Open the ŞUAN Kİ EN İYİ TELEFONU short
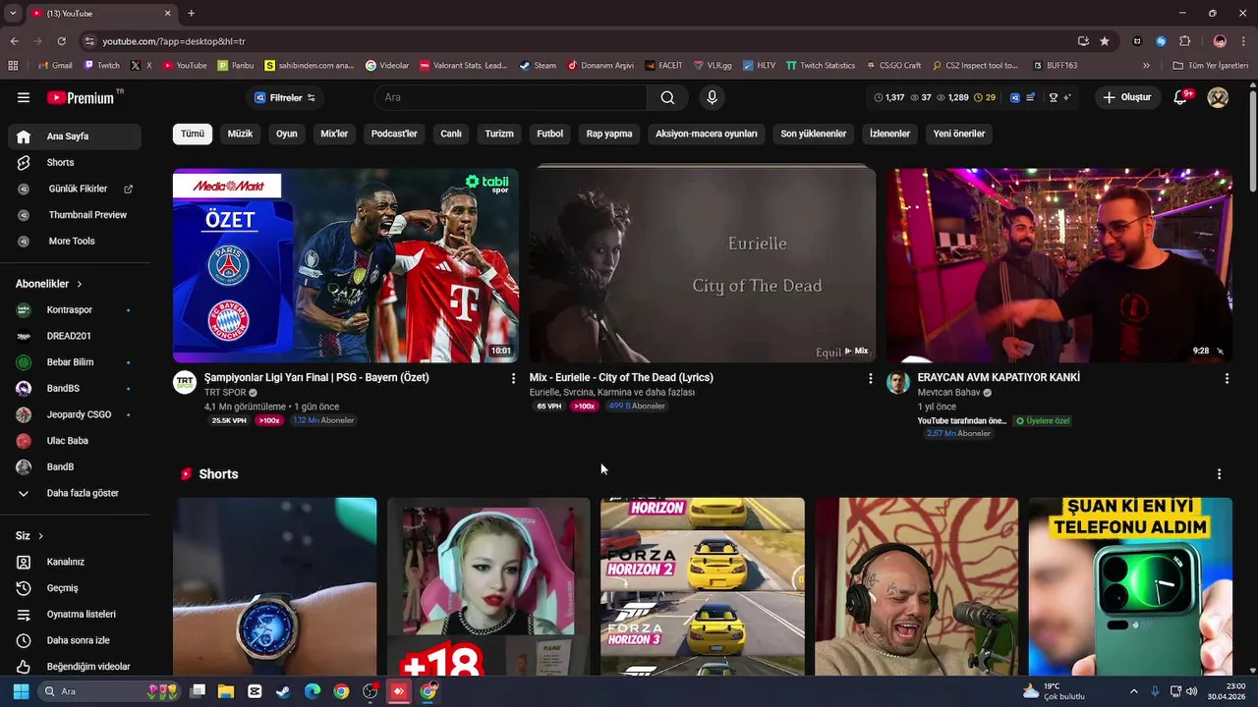1258x707 pixels. [x=1130, y=586]
